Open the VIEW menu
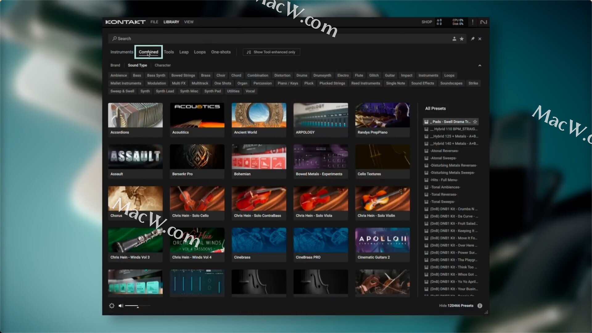592x333 pixels. [x=189, y=22]
